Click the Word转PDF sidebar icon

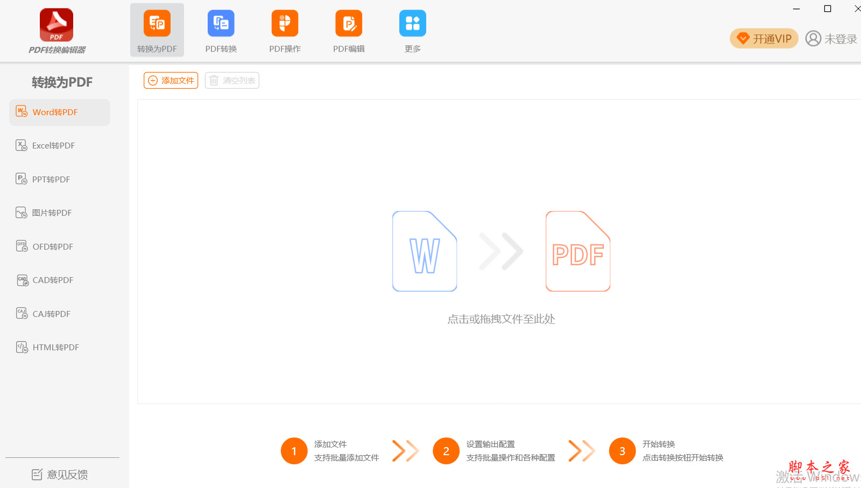coord(22,112)
